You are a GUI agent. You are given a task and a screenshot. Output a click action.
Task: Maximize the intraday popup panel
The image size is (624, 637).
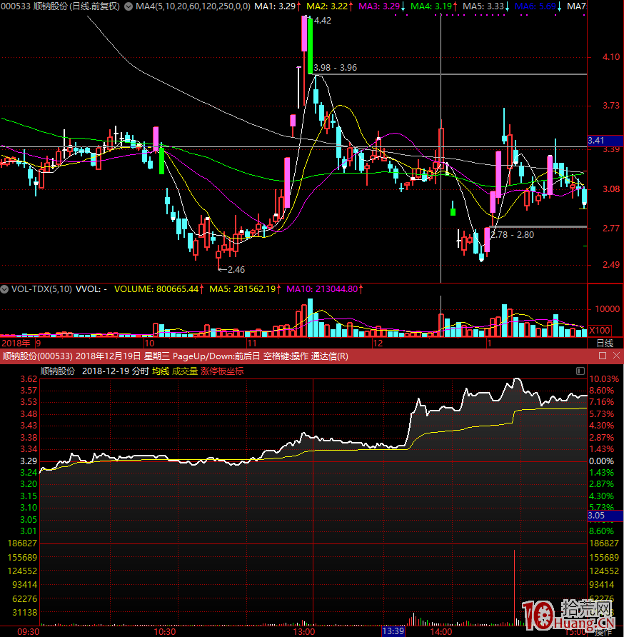pyautogui.click(x=602, y=356)
